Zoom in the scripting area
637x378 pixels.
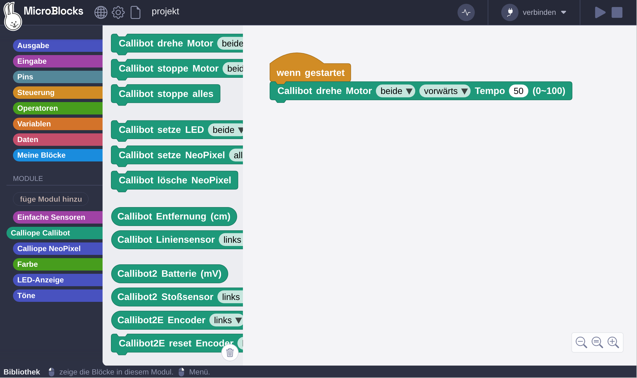[x=613, y=342]
